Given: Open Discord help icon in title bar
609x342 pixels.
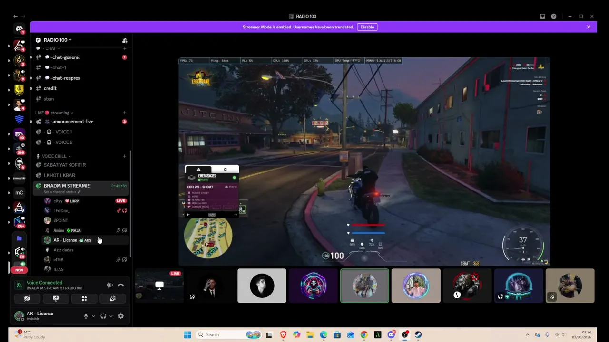Looking at the screenshot, I should 554,16.
